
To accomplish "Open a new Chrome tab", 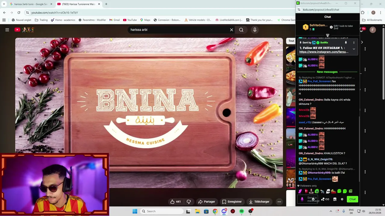I will pos(106,4).
